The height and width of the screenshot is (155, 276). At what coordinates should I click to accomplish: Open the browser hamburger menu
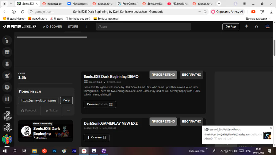point(244,3)
